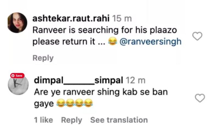Click the 12 m timestamp
220x129 pixels.
click(x=135, y=80)
